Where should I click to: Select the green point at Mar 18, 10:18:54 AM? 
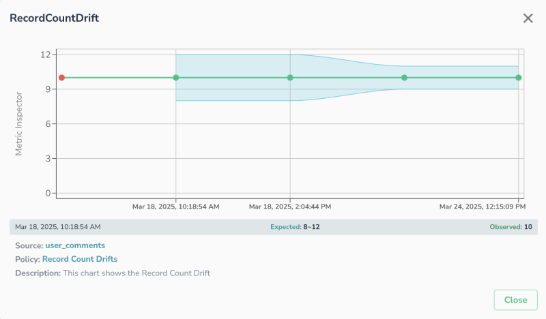(x=176, y=78)
